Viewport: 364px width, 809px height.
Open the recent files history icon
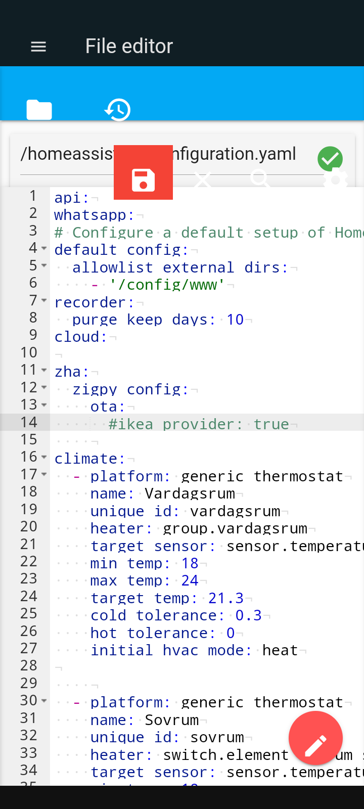tap(117, 109)
